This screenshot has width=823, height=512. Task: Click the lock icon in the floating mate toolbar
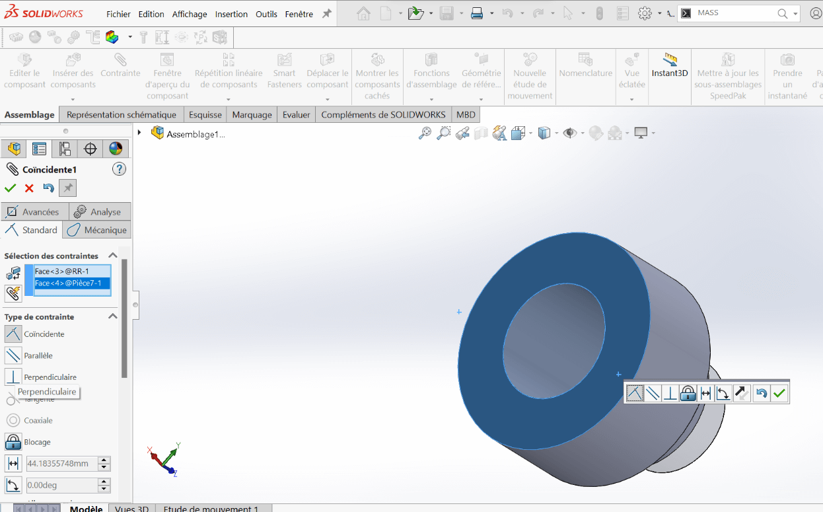688,394
